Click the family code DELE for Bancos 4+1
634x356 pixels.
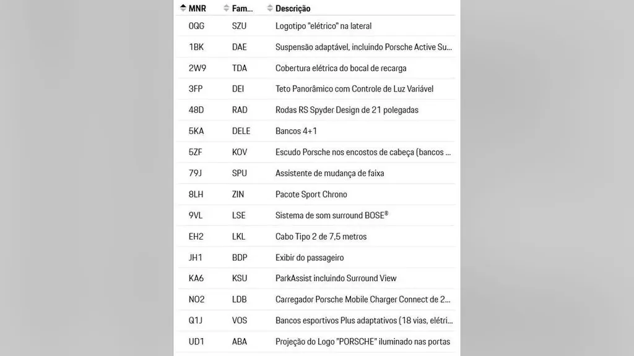pos(240,130)
